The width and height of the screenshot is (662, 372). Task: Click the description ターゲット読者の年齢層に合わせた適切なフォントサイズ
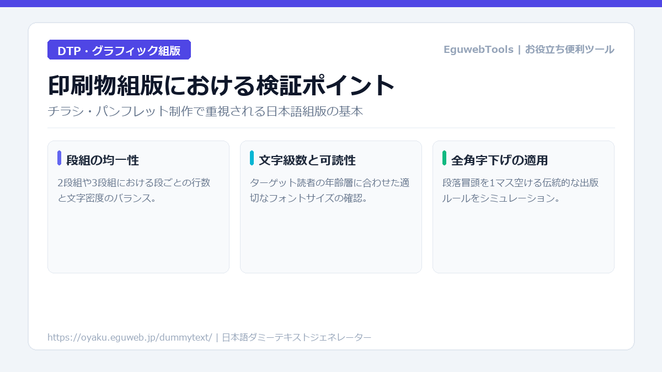329,190
